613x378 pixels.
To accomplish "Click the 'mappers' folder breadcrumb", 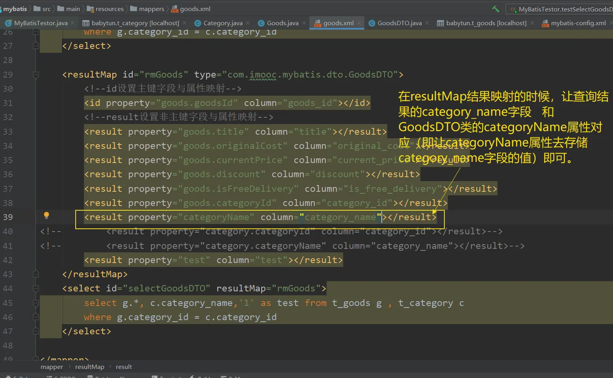I will 151,9.
